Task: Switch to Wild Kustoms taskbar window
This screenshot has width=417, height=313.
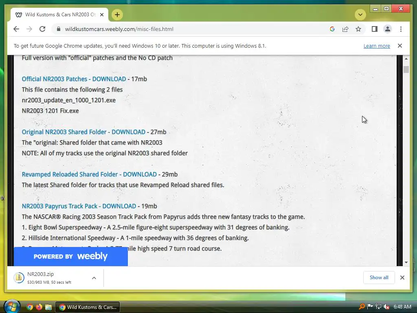Action: pos(88,307)
